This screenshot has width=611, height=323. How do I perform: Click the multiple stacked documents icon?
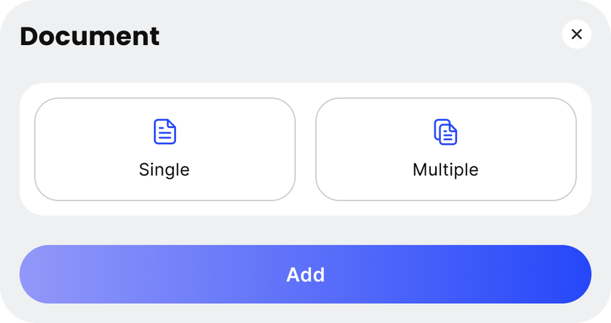tap(446, 132)
